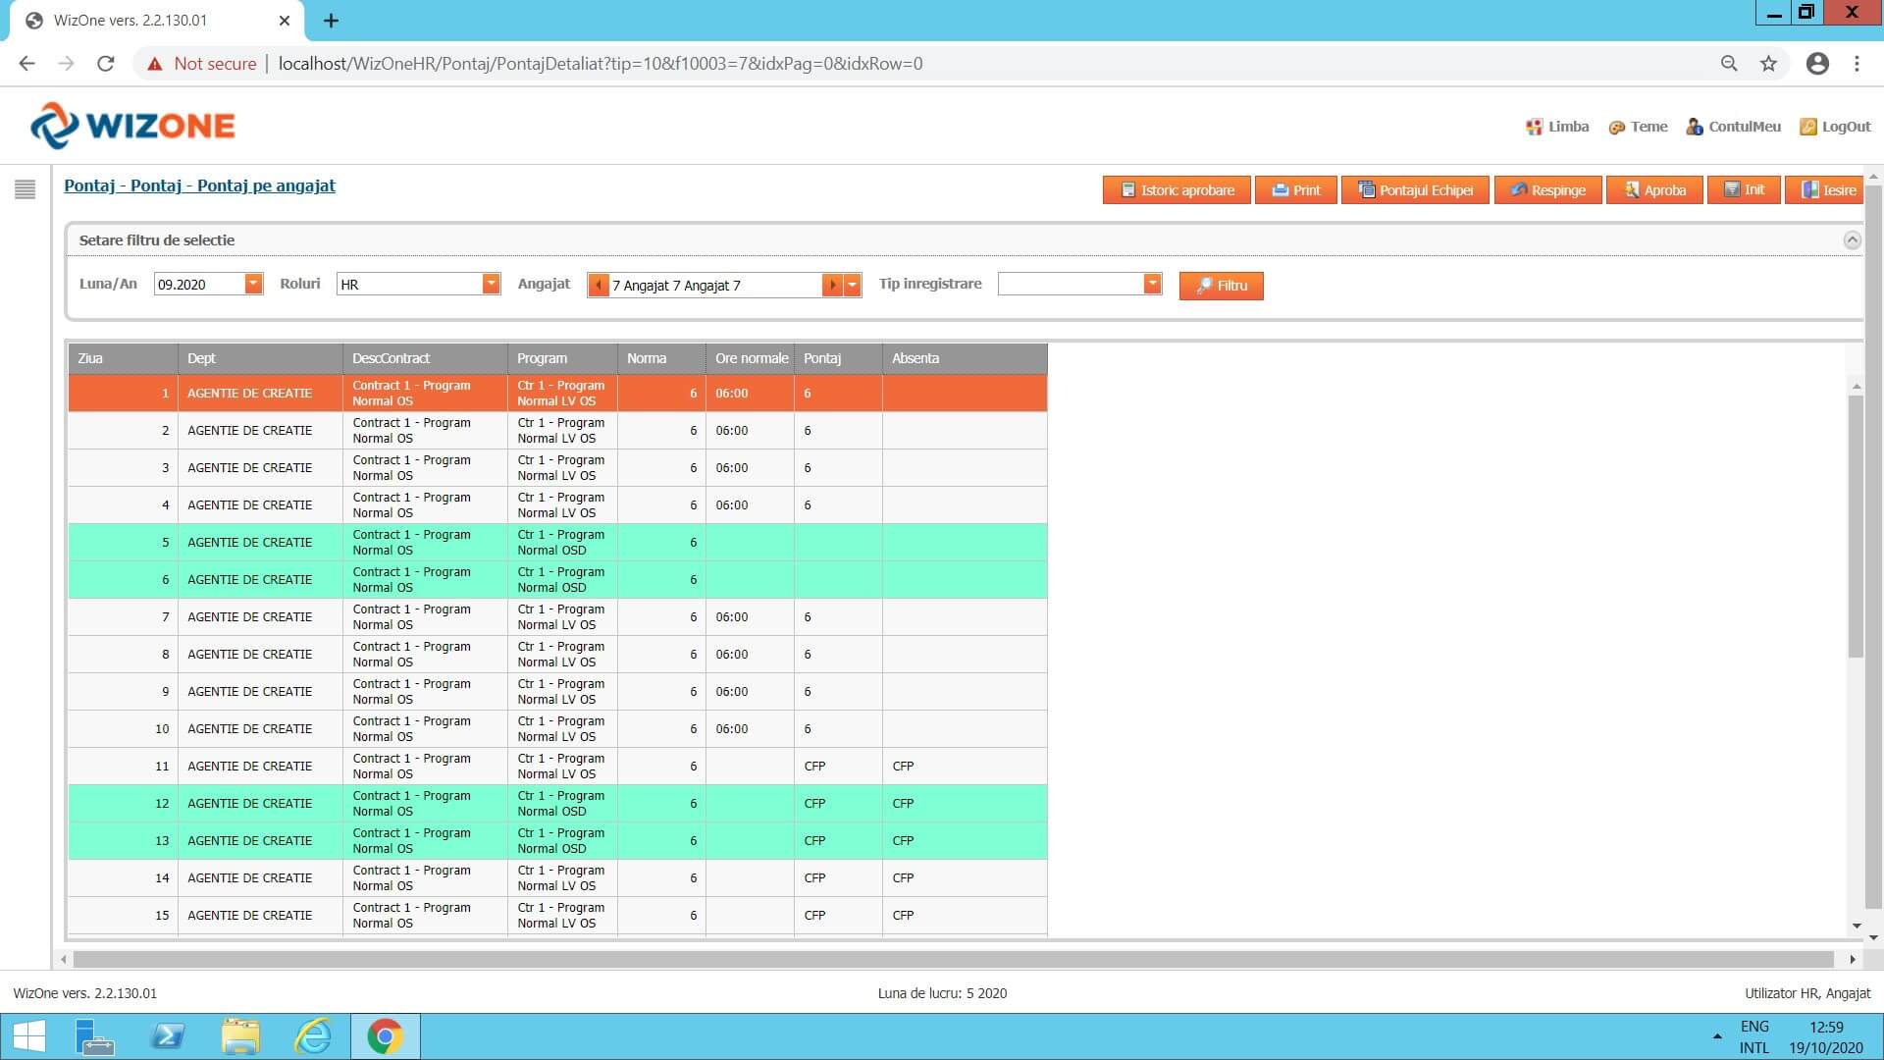Go to the next Angajat using the right arrow
The image size is (1884, 1060).
(832, 285)
